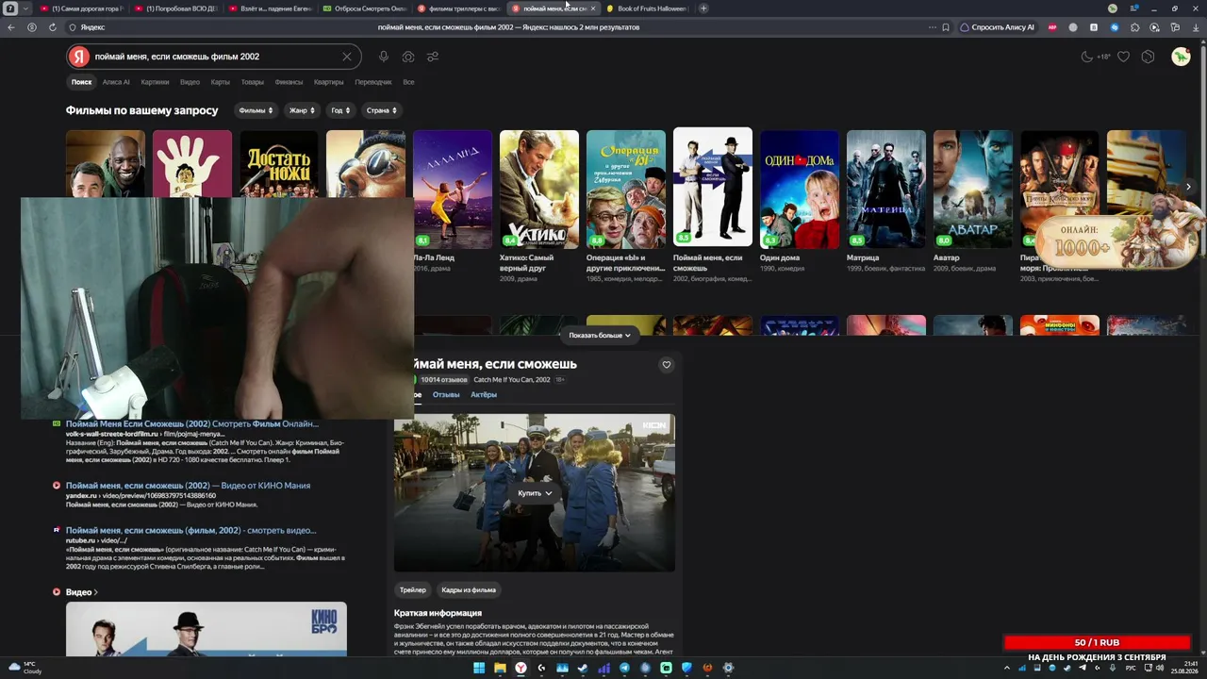The height and width of the screenshot is (679, 1207).
Task: Open the Yandex user avatar
Action: tap(1181, 57)
